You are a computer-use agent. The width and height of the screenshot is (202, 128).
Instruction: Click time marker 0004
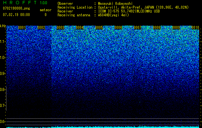point(80,28)
